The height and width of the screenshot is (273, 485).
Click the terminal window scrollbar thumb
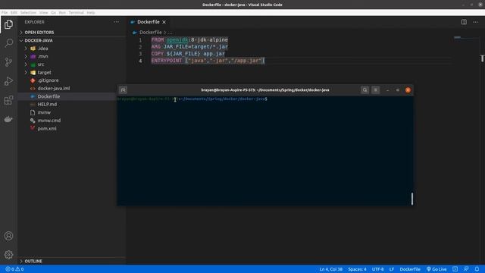coord(412,199)
